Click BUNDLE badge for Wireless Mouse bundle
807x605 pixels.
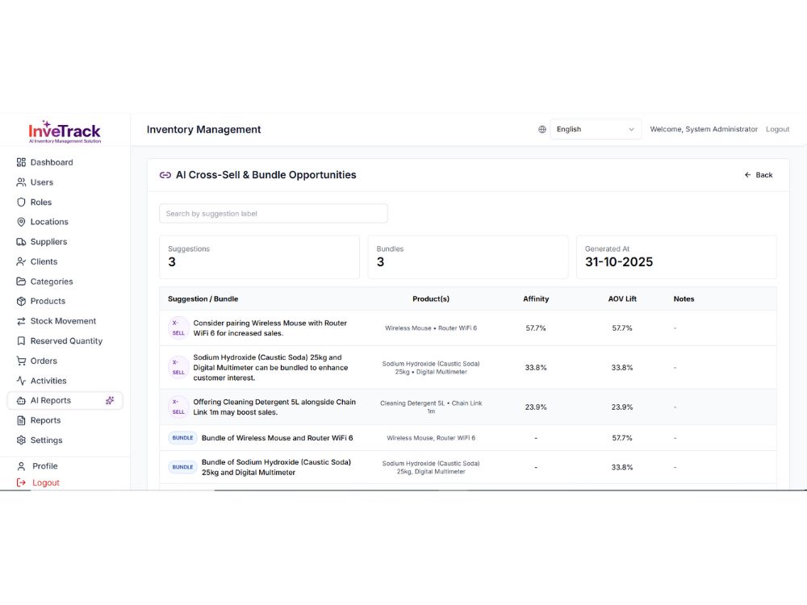pos(182,438)
